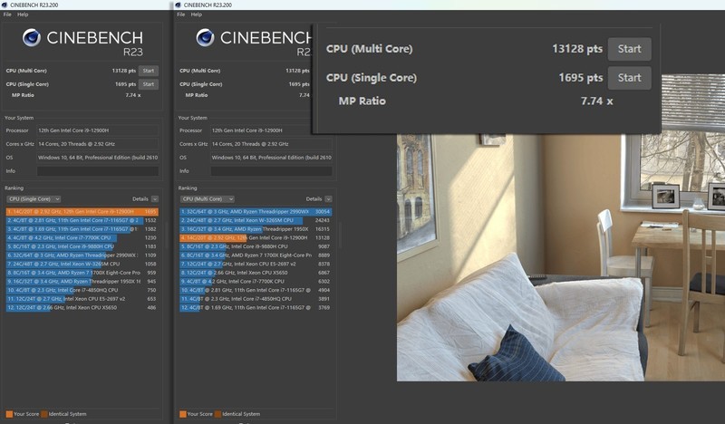Viewport: 725px width, 424px height.
Task: Click the Cinebench app icon in right window title bar
Action: point(179,5)
